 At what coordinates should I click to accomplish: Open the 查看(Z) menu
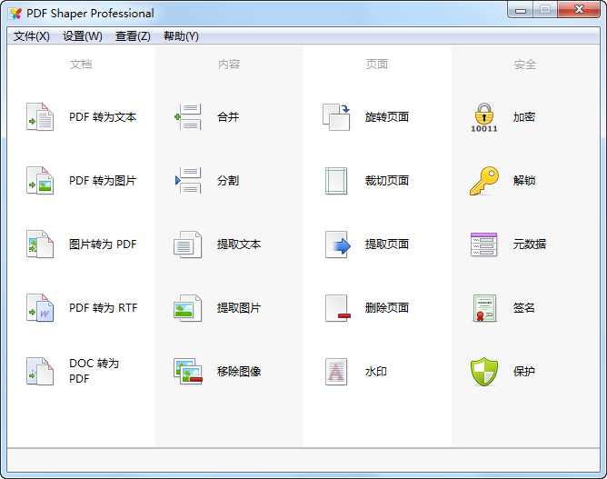tap(133, 36)
